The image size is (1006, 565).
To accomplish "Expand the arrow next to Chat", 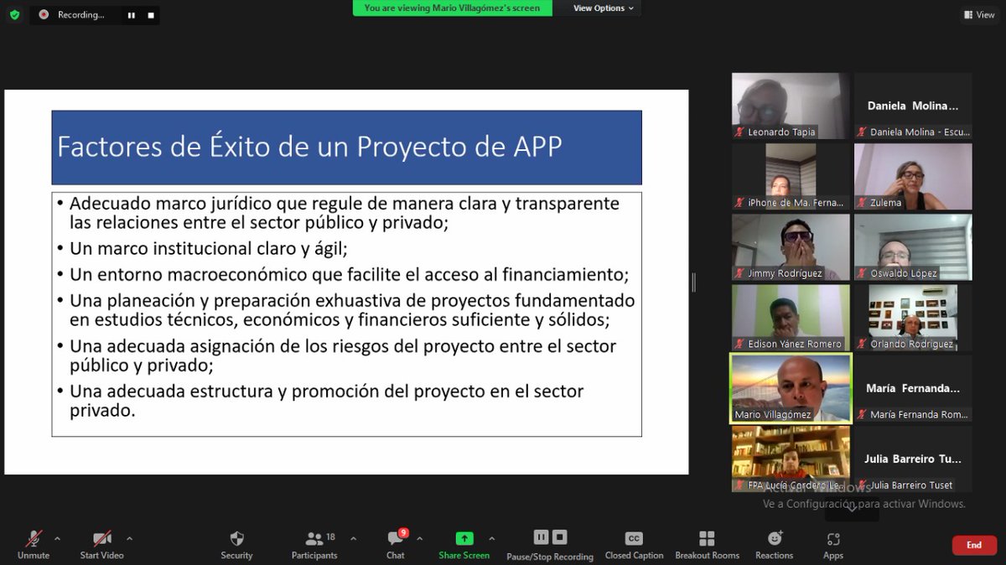I will coord(419,538).
